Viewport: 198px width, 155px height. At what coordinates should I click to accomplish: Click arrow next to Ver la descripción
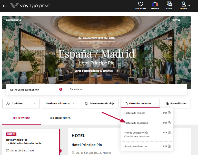click(117, 71)
